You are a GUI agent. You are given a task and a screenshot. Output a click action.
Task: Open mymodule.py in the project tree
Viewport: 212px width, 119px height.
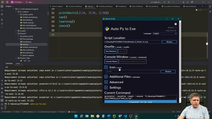pos(26,20)
